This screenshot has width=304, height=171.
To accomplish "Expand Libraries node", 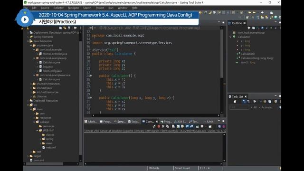I will point(31,96).
